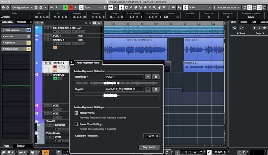
Task: Adjust the Alignment Precision 100 % stepper
Action: (x=157, y=136)
